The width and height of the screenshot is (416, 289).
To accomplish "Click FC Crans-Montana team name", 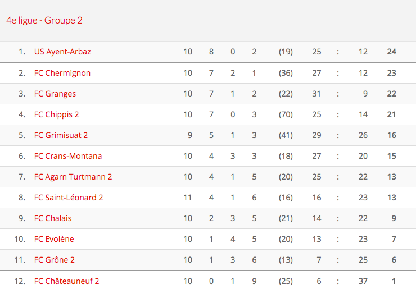I will point(68,156).
